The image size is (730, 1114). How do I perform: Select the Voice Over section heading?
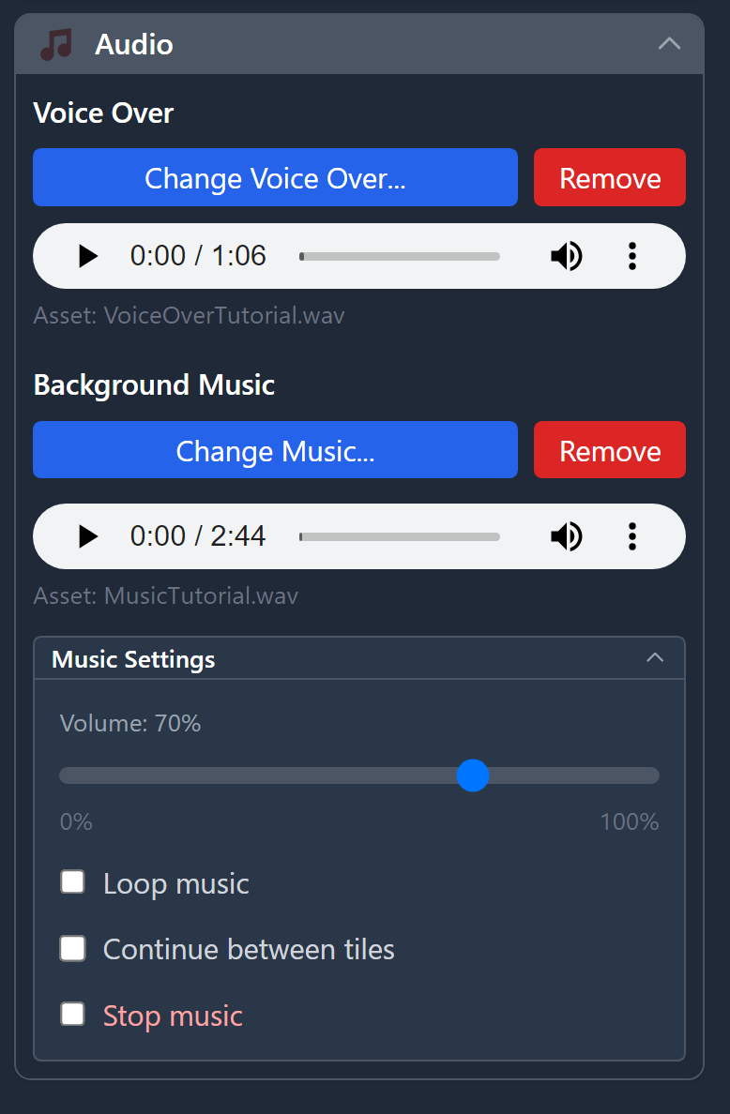(103, 113)
